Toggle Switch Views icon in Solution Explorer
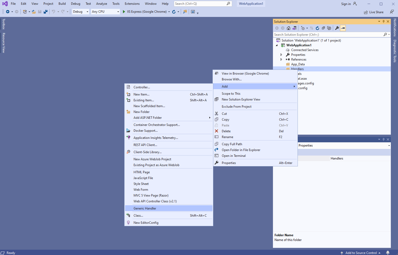 pos(294,28)
